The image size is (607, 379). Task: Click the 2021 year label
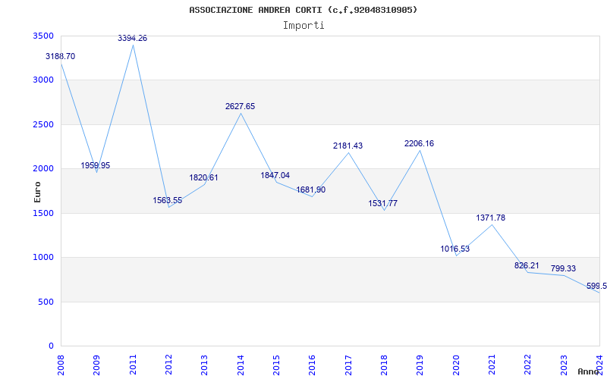tap(492, 365)
